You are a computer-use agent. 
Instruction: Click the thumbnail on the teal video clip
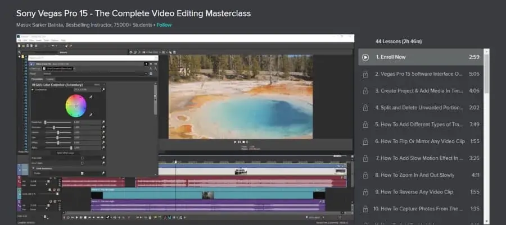coord(208,195)
